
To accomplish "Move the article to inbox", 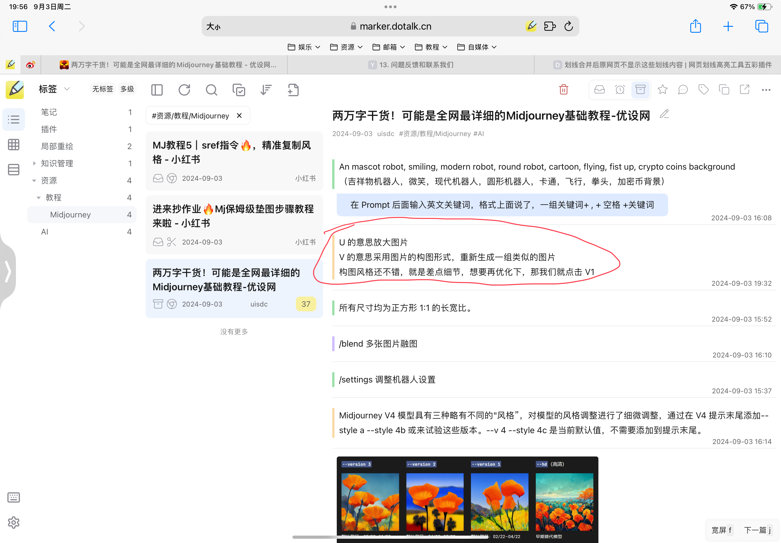I will 599,89.
